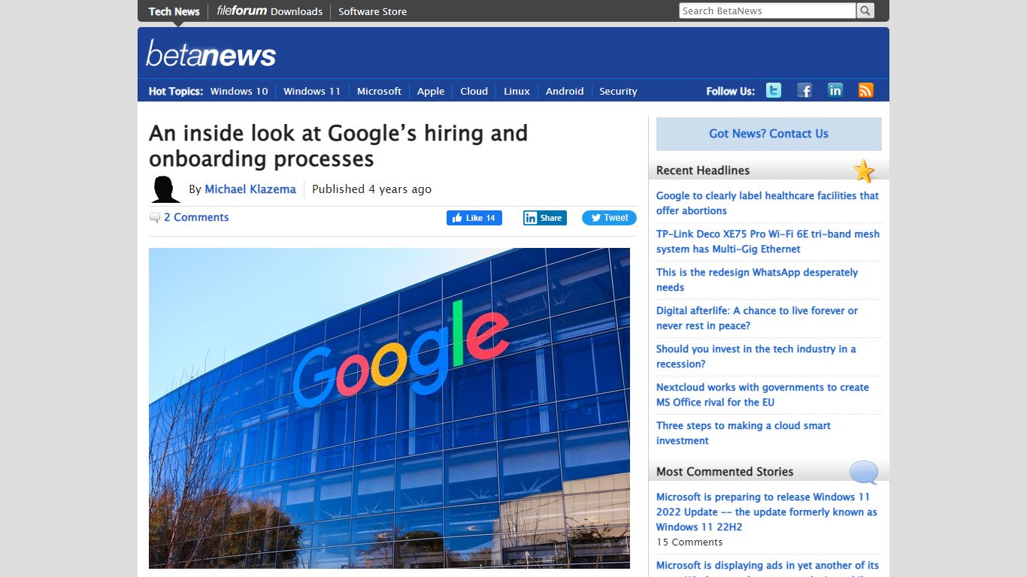This screenshot has width=1027, height=577.
Task: Click the 'Most Commented Stories' heading
Action: [725, 472]
